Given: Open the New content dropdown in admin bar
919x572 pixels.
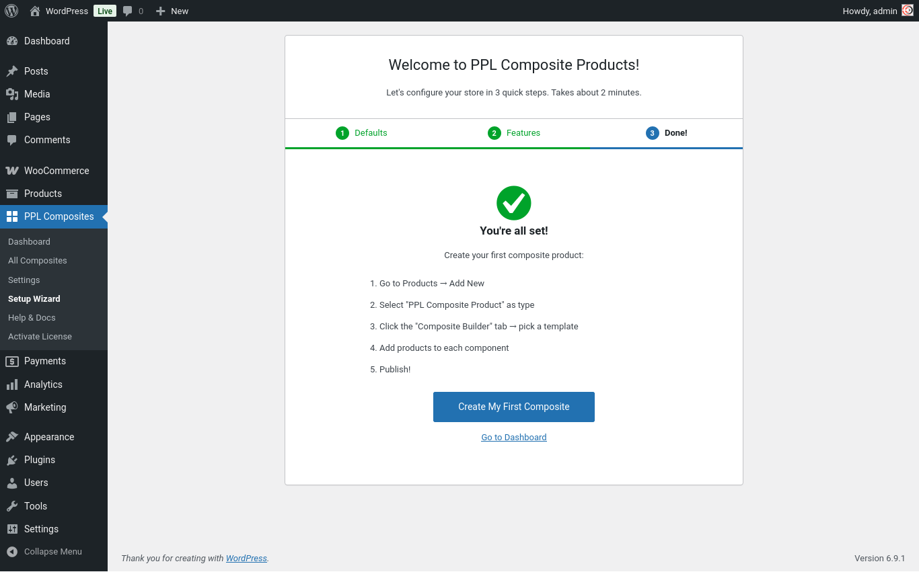Looking at the screenshot, I should pyautogui.click(x=172, y=11).
